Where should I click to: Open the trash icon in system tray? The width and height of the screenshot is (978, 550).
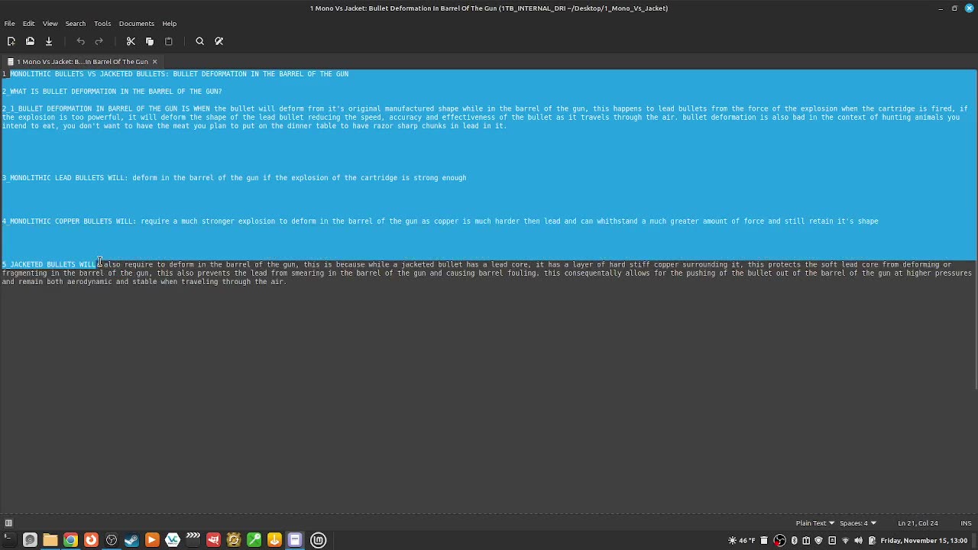pos(764,540)
